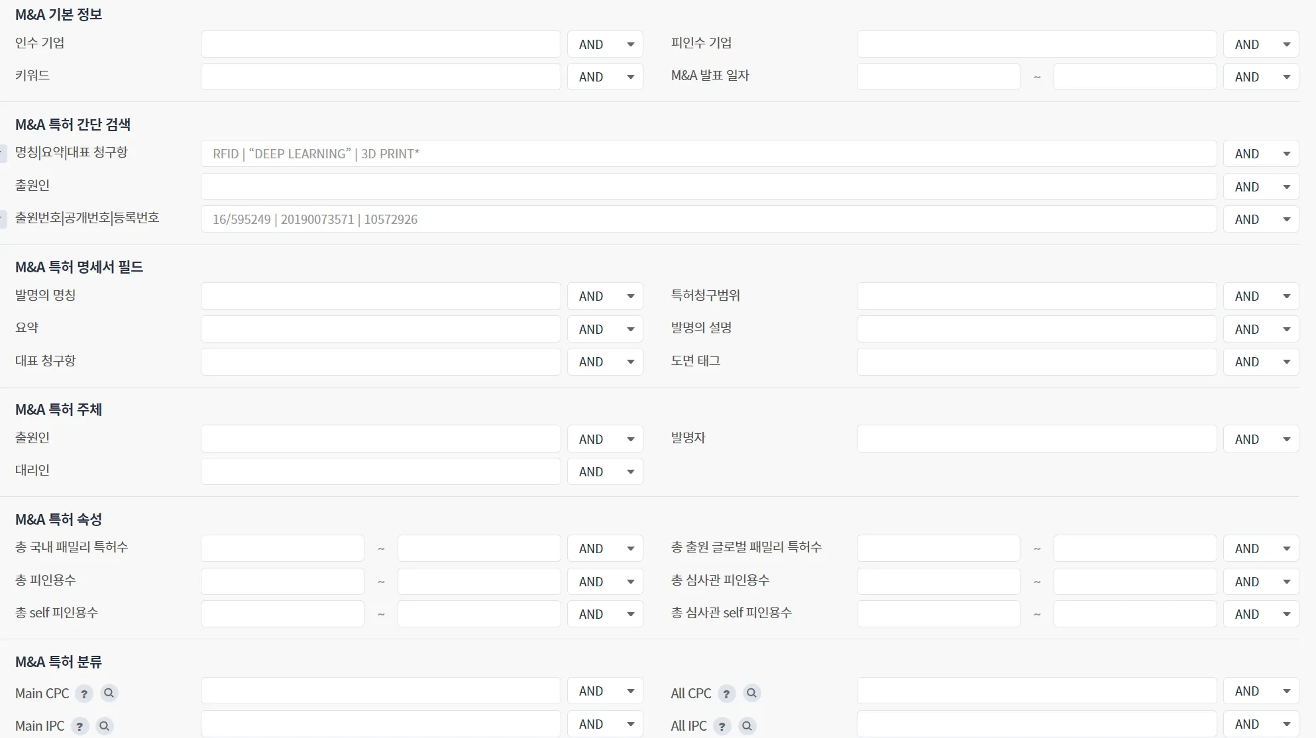Screen dimensions: 1316x738
Task: Open the AND dropdown for 발명자 field
Action: (1260, 439)
